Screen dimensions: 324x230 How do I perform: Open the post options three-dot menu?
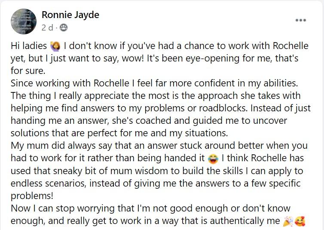tap(300, 20)
